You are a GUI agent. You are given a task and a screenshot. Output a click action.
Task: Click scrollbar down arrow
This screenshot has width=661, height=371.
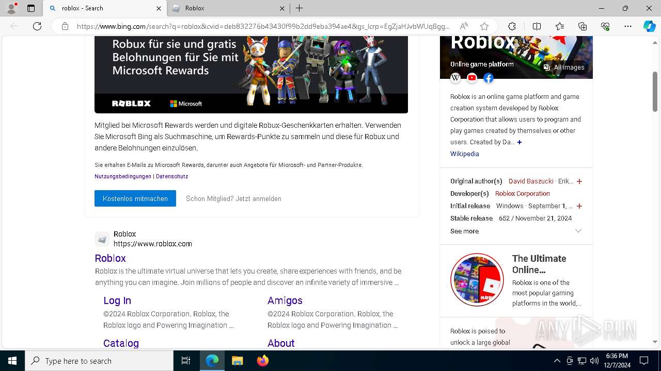click(655, 342)
